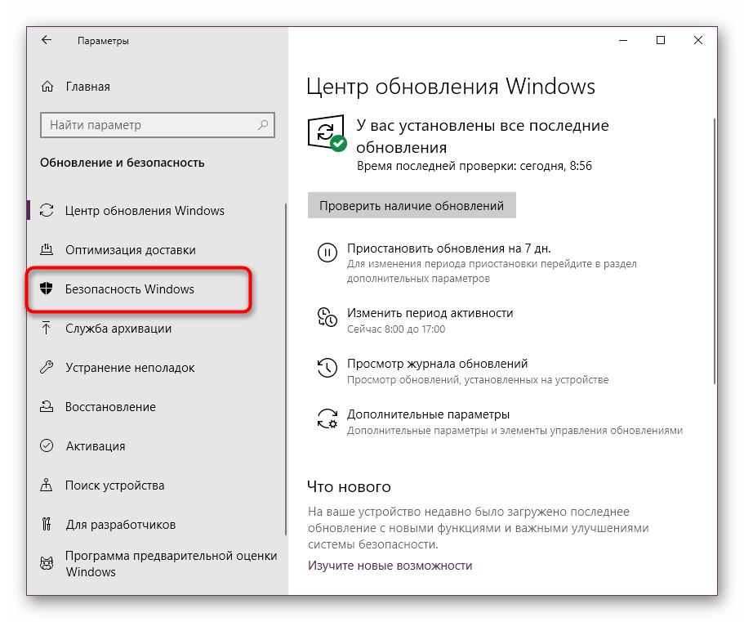This screenshot has height=622, width=744.
Task: Click the Поиск устройства locator icon
Action: [47, 485]
